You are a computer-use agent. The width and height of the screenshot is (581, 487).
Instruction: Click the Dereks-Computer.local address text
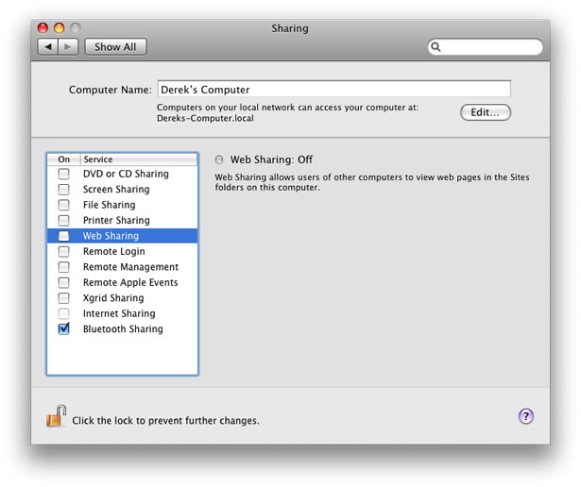click(205, 118)
